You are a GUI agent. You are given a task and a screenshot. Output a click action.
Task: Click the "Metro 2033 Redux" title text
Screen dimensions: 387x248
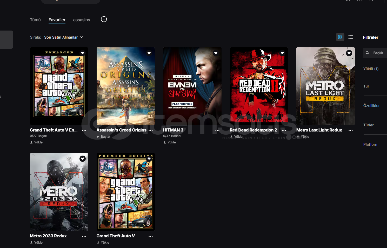point(48,236)
